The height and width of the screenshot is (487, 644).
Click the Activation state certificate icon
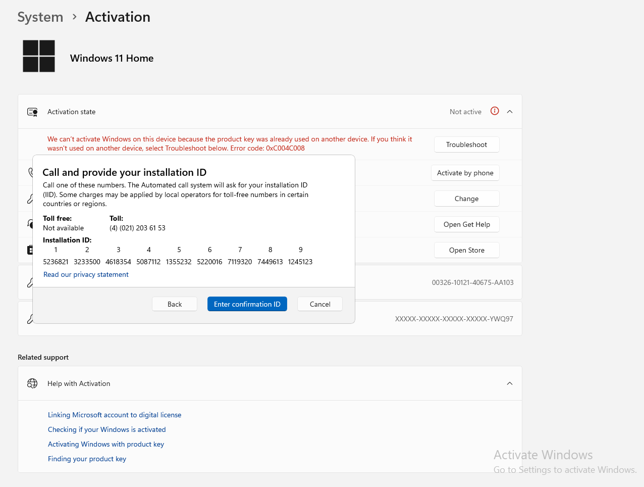[x=32, y=112]
